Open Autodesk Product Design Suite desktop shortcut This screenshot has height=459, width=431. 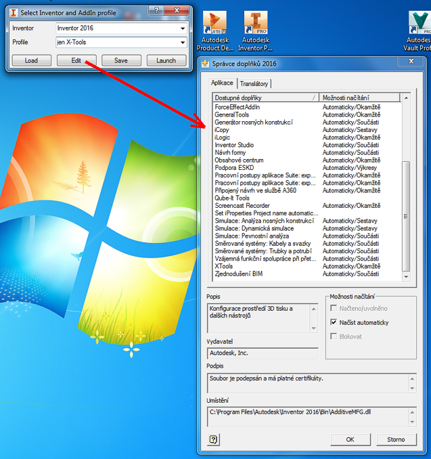[215, 31]
